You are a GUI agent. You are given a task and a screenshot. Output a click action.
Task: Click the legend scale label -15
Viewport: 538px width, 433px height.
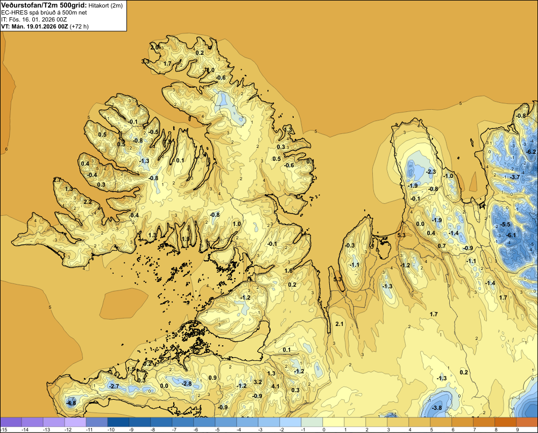[4, 430]
